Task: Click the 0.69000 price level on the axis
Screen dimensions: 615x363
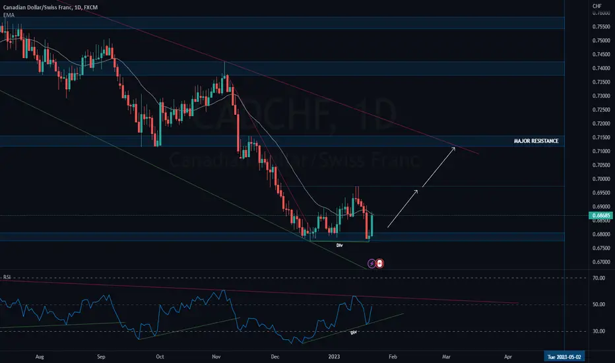Action: click(601, 207)
